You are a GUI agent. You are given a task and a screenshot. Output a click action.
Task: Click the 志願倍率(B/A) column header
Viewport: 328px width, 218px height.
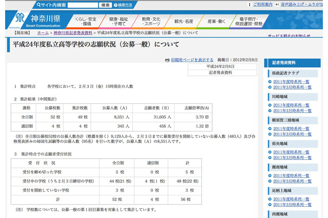tap(193, 108)
